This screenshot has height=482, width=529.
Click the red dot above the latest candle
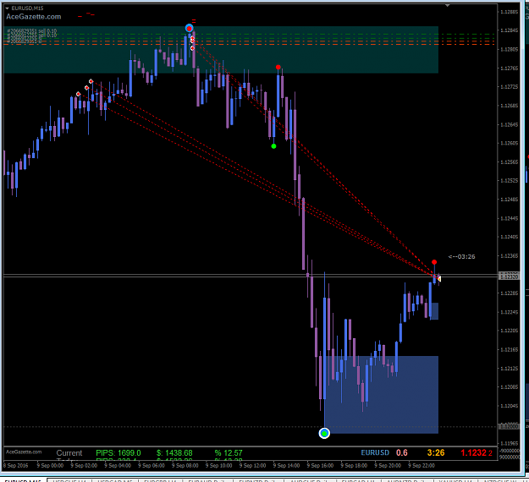coord(434,262)
